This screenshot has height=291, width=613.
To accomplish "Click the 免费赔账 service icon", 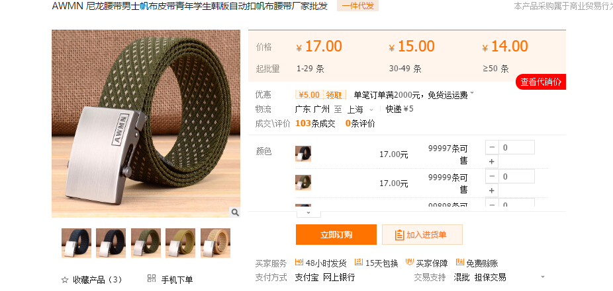I will (460, 262).
